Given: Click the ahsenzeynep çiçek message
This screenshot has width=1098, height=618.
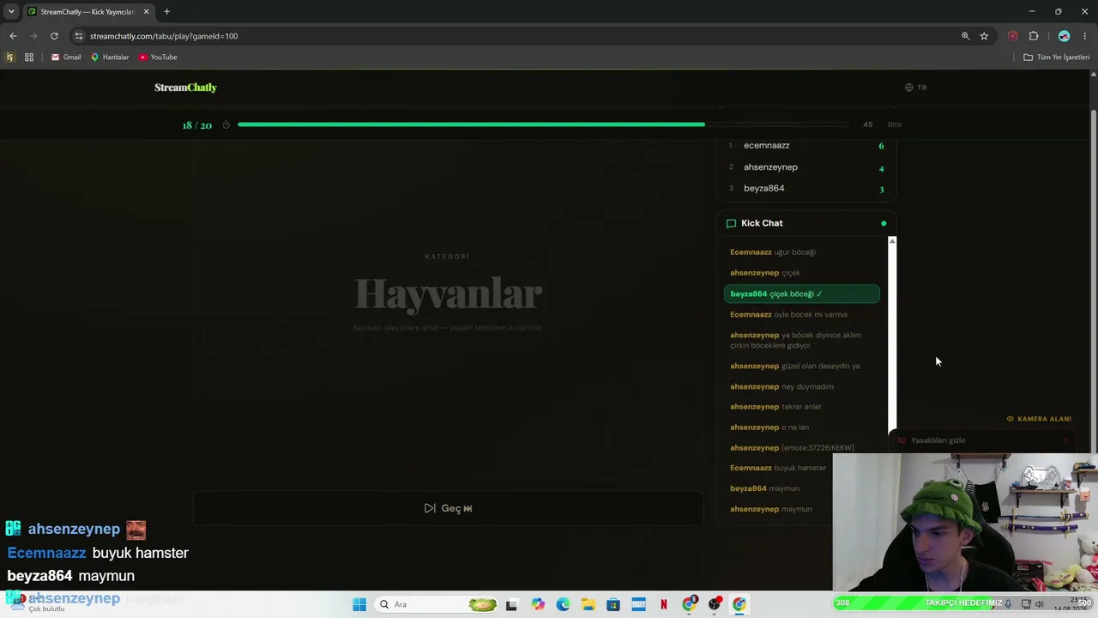Looking at the screenshot, I should [765, 273].
